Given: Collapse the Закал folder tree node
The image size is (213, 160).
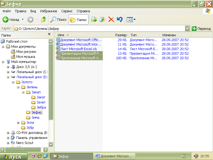Looking at the screenshot, I should [x=23, y=92].
